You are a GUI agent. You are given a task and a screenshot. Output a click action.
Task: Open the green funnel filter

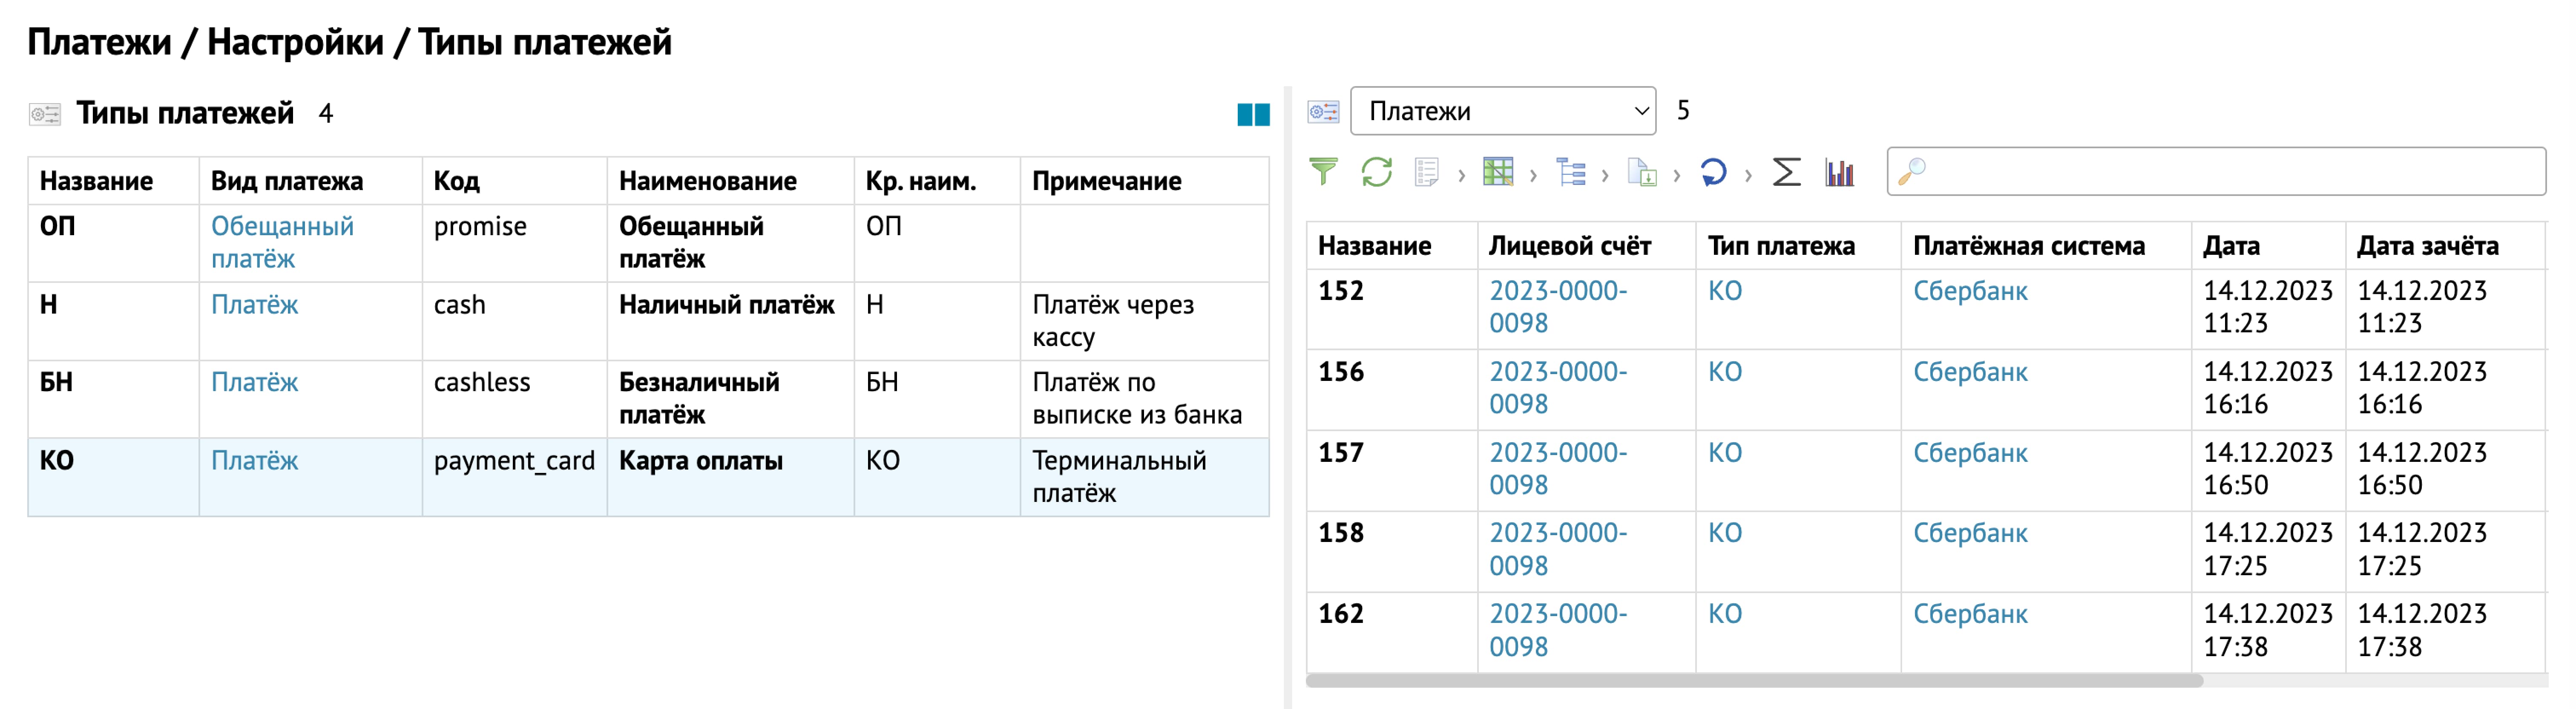pyautogui.click(x=1323, y=172)
